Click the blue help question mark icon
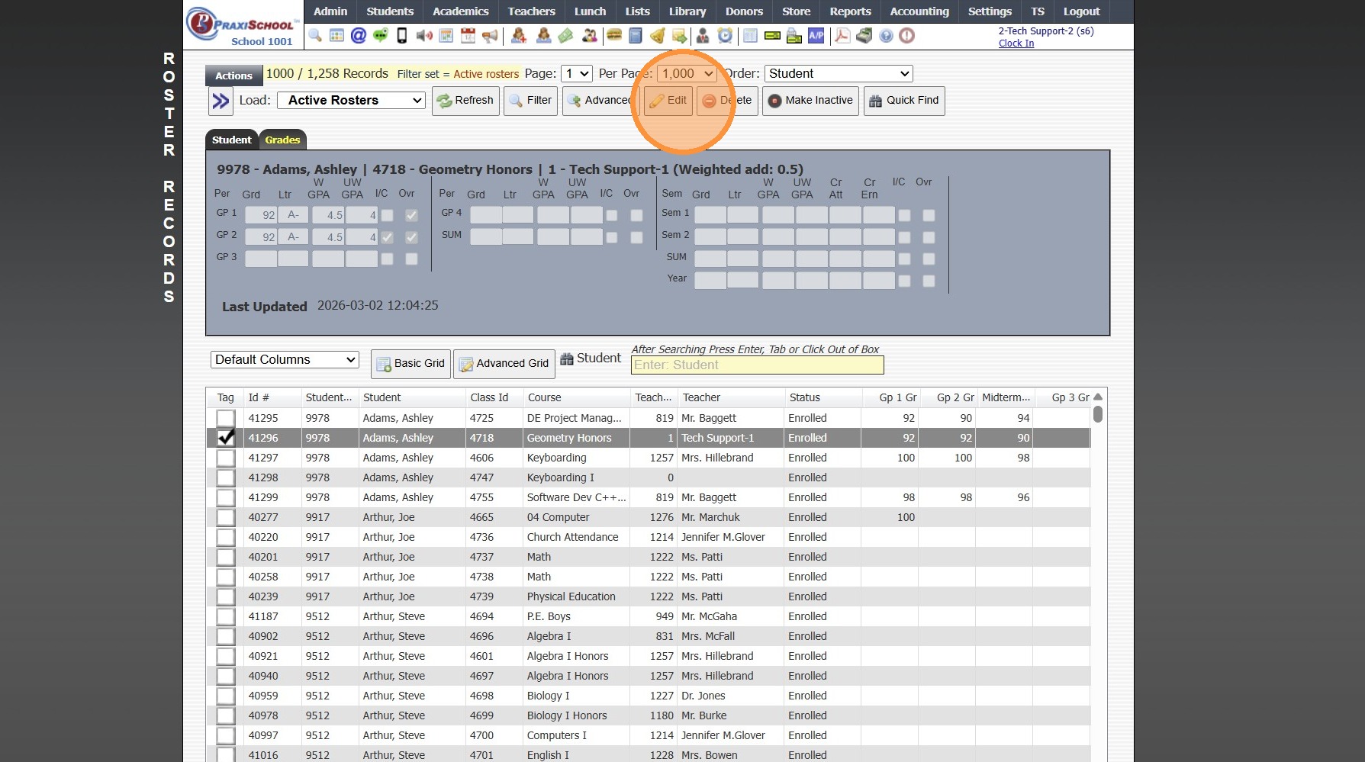 pos(886,36)
